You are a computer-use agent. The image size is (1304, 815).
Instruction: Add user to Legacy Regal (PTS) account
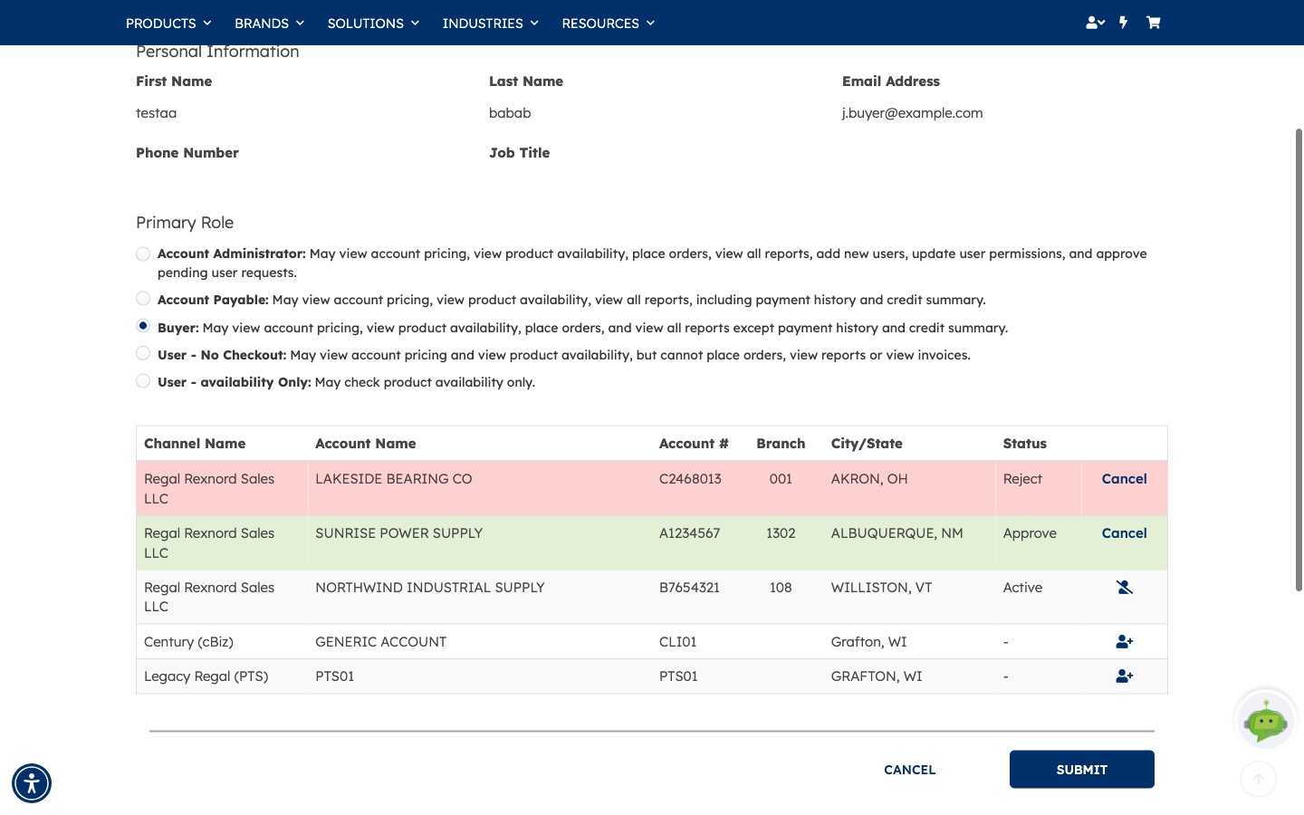pos(1125,676)
